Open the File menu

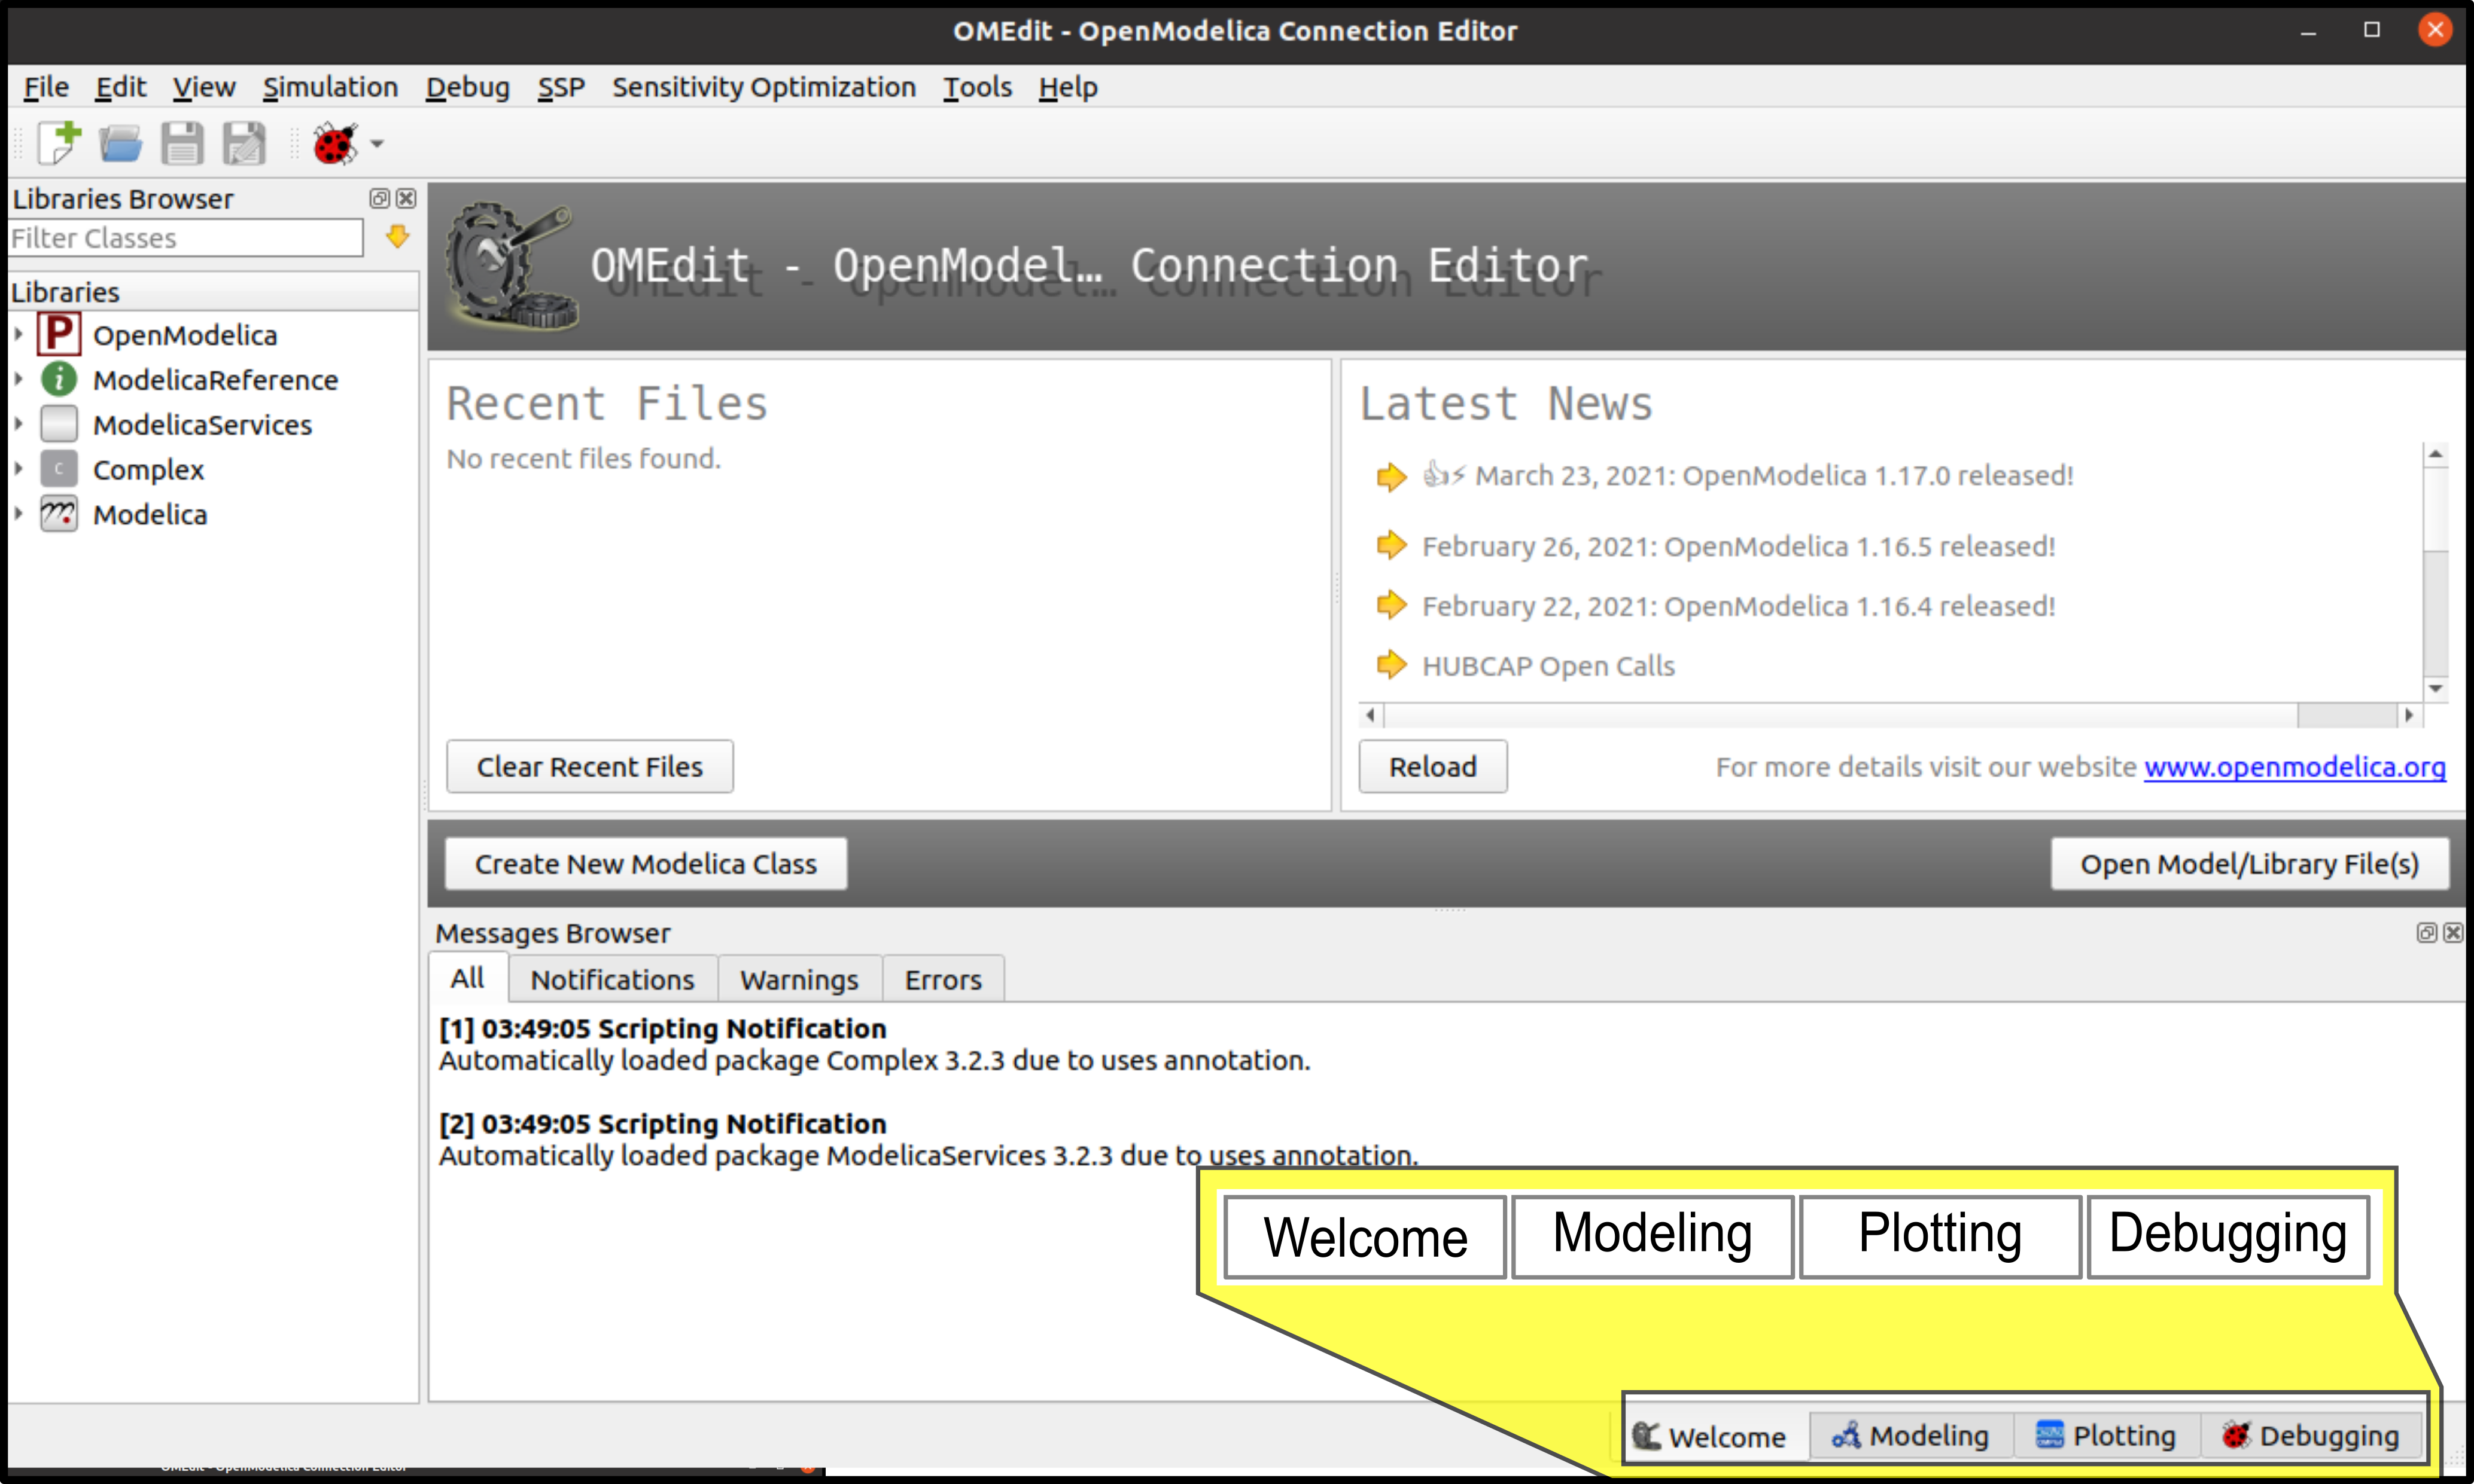point(46,87)
